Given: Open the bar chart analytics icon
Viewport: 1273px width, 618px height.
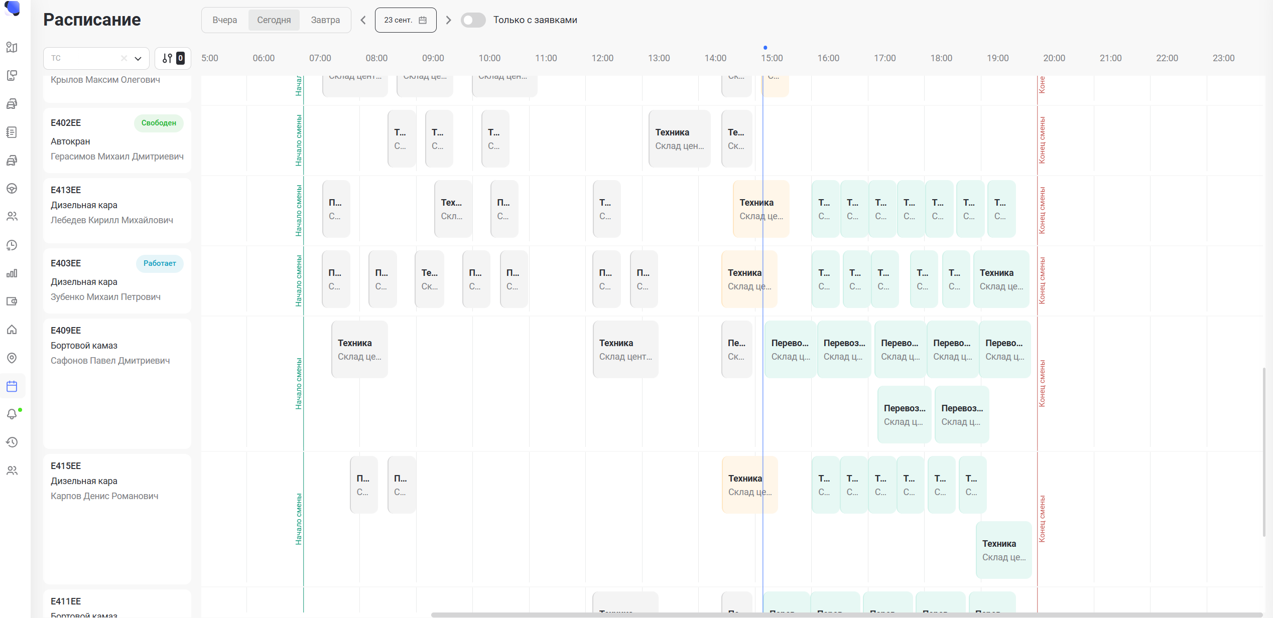Looking at the screenshot, I should point(12,273).
